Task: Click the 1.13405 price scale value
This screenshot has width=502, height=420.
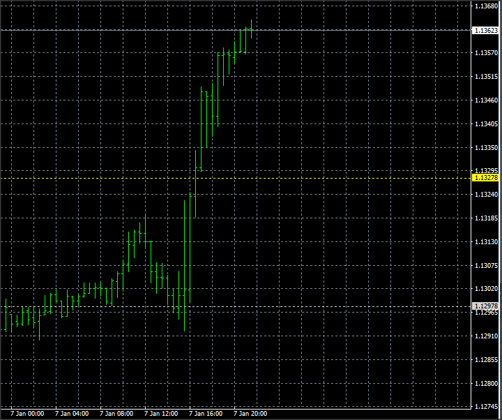Action: (x=487, y=124)
